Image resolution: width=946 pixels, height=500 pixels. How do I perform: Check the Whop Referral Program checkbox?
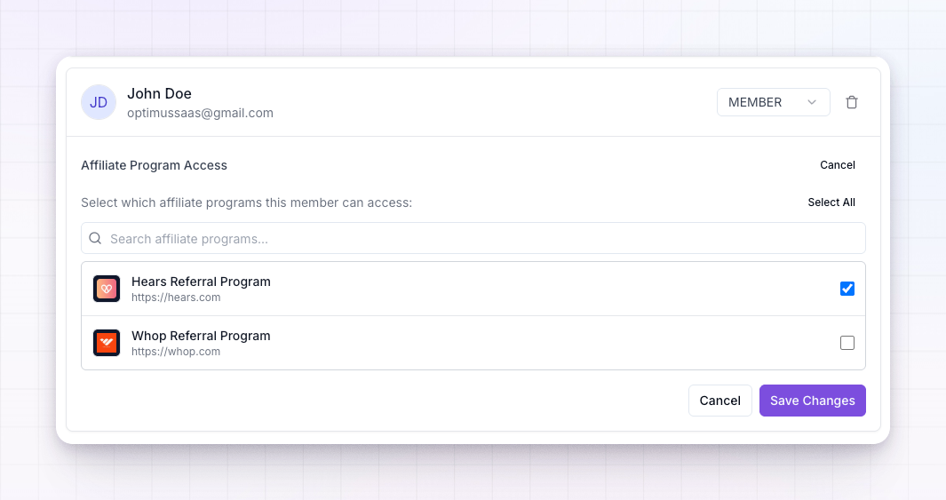[847, 343]
